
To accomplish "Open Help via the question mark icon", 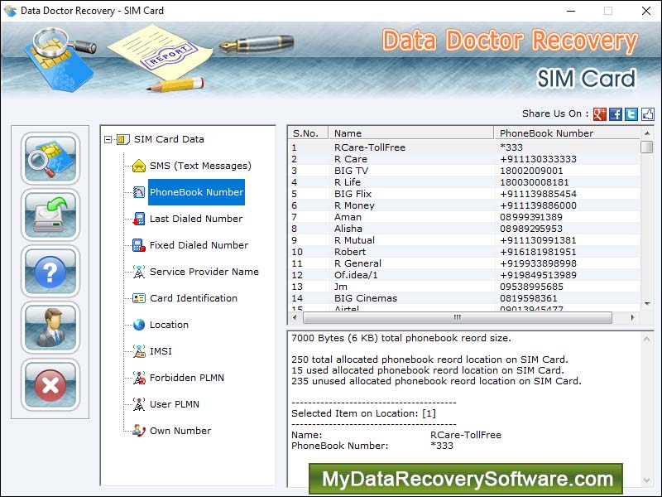I will point(50,272).
